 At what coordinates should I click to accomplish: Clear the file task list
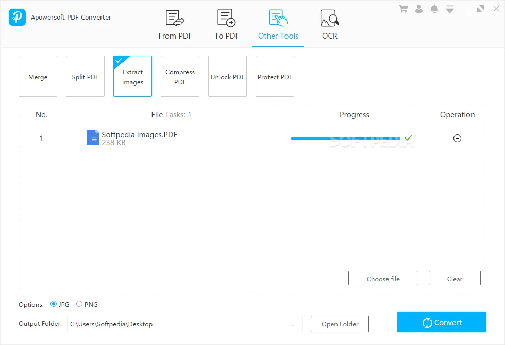coord(454,279)
